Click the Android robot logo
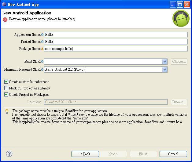This screenshot has width=192, height=162. point(181,18)
